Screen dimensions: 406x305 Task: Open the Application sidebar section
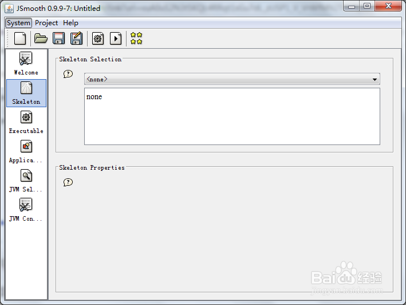click(x=26, y=151)
